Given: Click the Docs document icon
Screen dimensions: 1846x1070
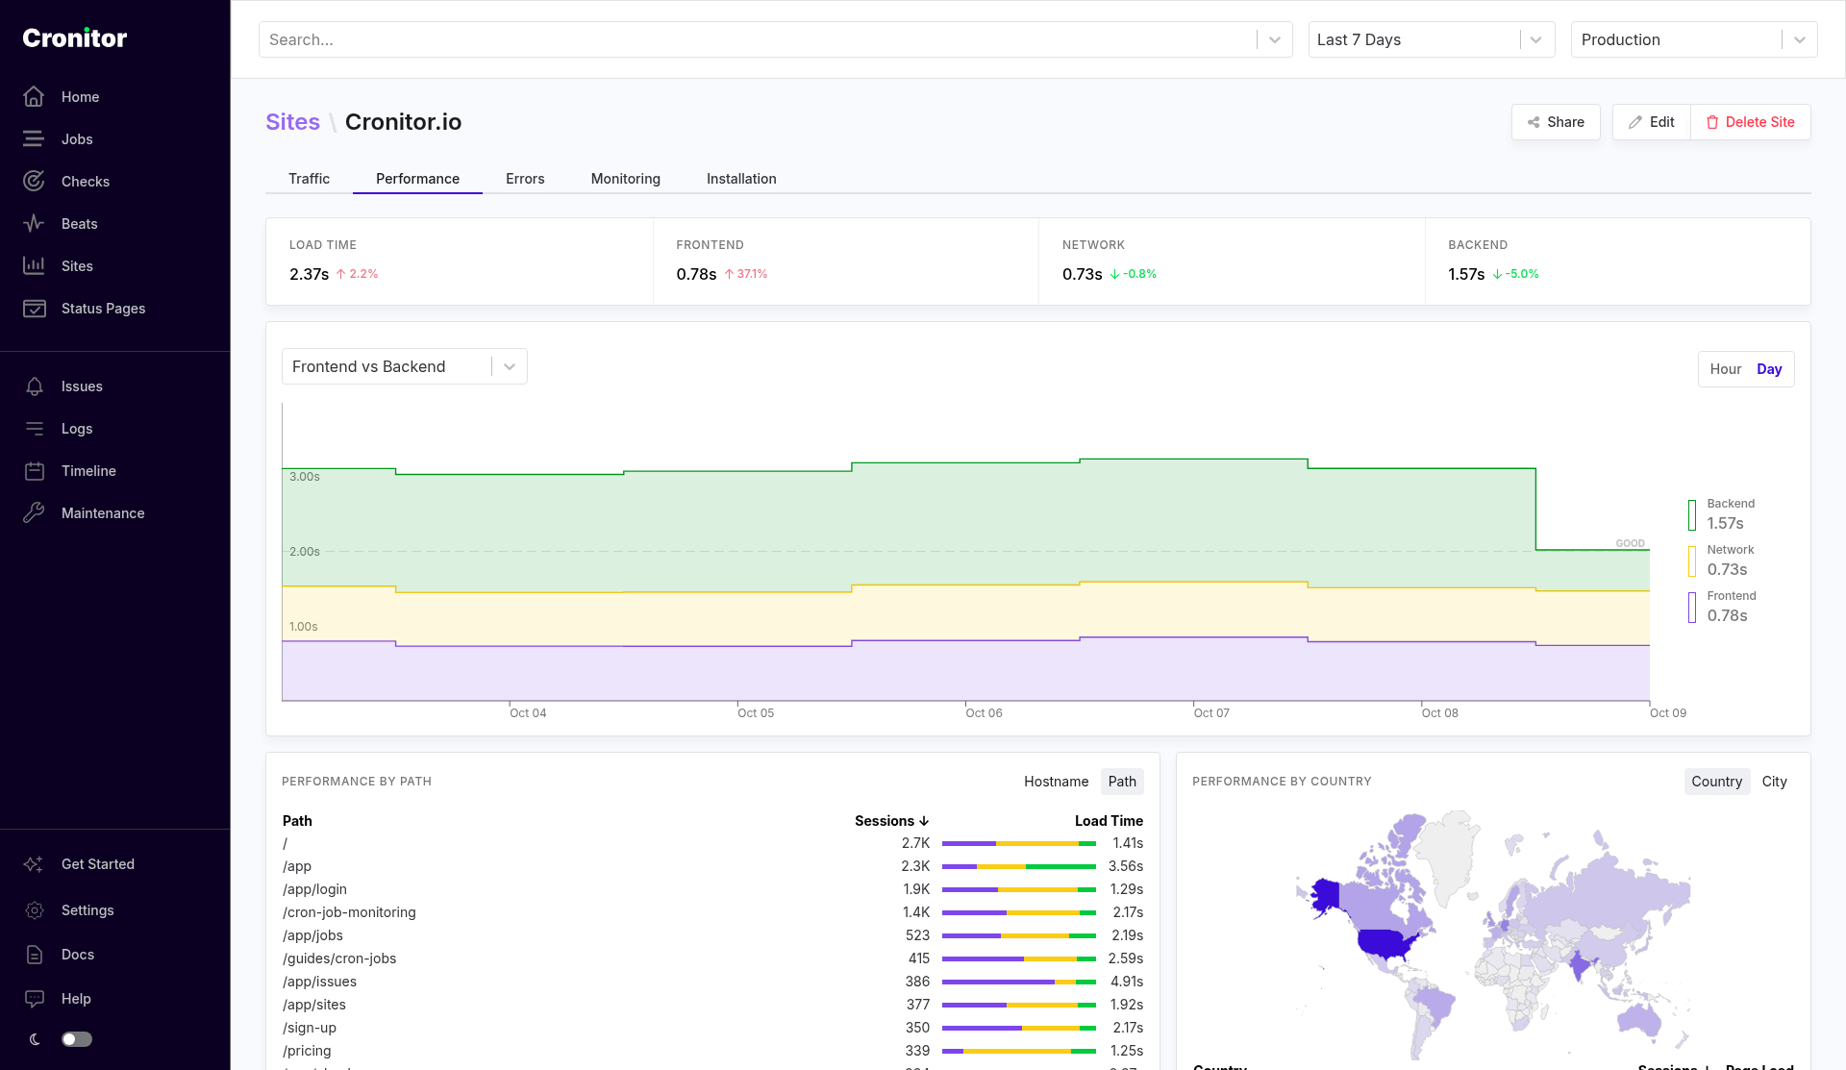Looking at the screenshot, I should (x=34, y=955).
